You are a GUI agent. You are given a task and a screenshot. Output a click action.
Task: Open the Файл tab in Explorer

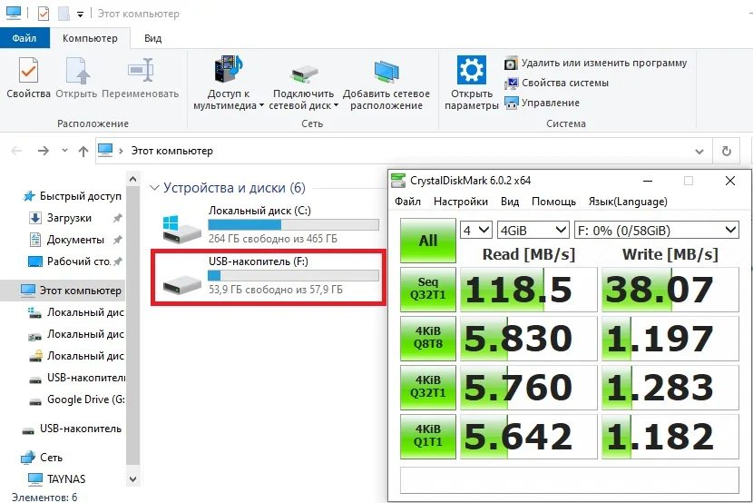click(x=24, y=38)
